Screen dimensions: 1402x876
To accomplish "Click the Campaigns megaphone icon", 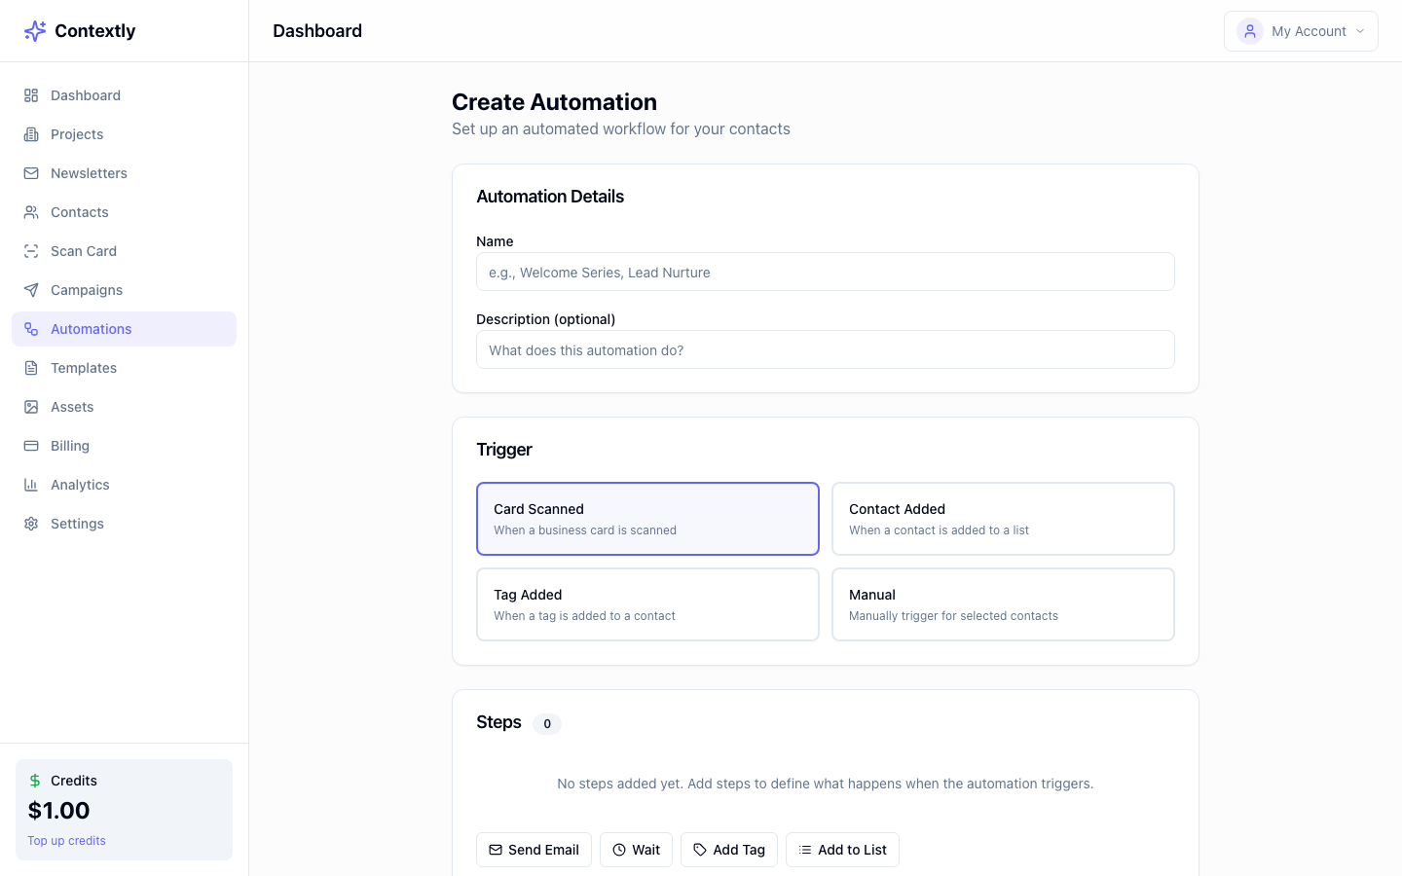I will pyautogui.click(x=30, y=290).
